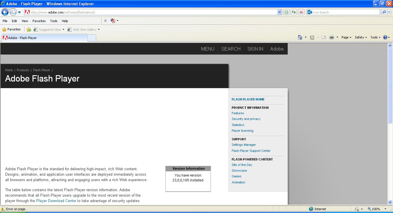Screen dimensions: 393x213
Task: Expand Web Slice Gallery dropdown arrow
Action: [99, 30]
